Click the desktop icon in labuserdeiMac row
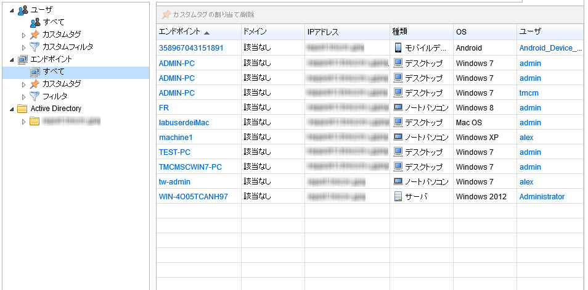 (x=398, y=123)
